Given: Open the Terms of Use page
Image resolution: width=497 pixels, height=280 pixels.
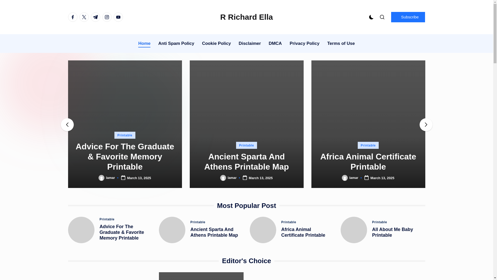Looking at the screenshot, I should (341, 44).
